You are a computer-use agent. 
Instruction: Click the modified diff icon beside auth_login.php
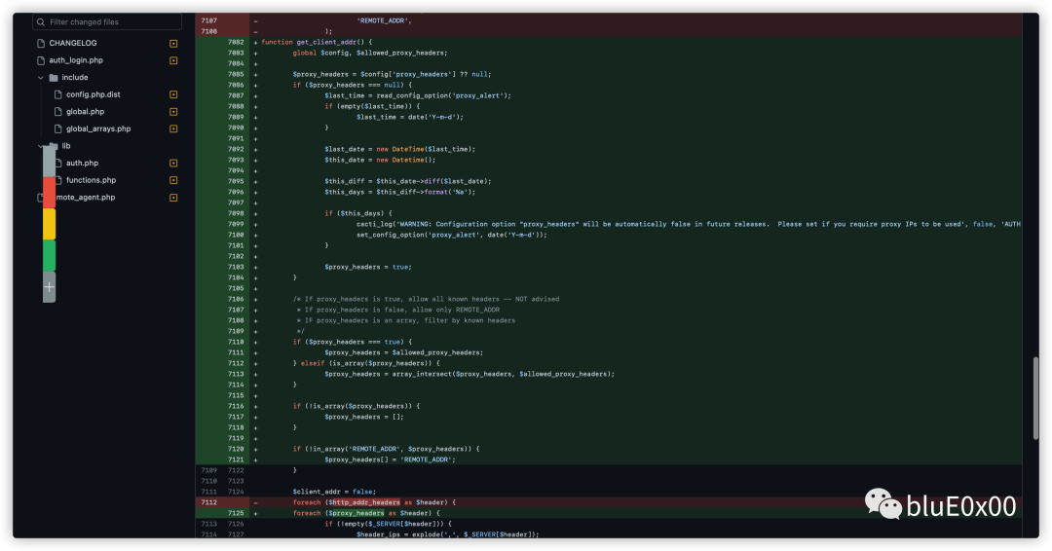pyautogui.click(x=173, y=60)
